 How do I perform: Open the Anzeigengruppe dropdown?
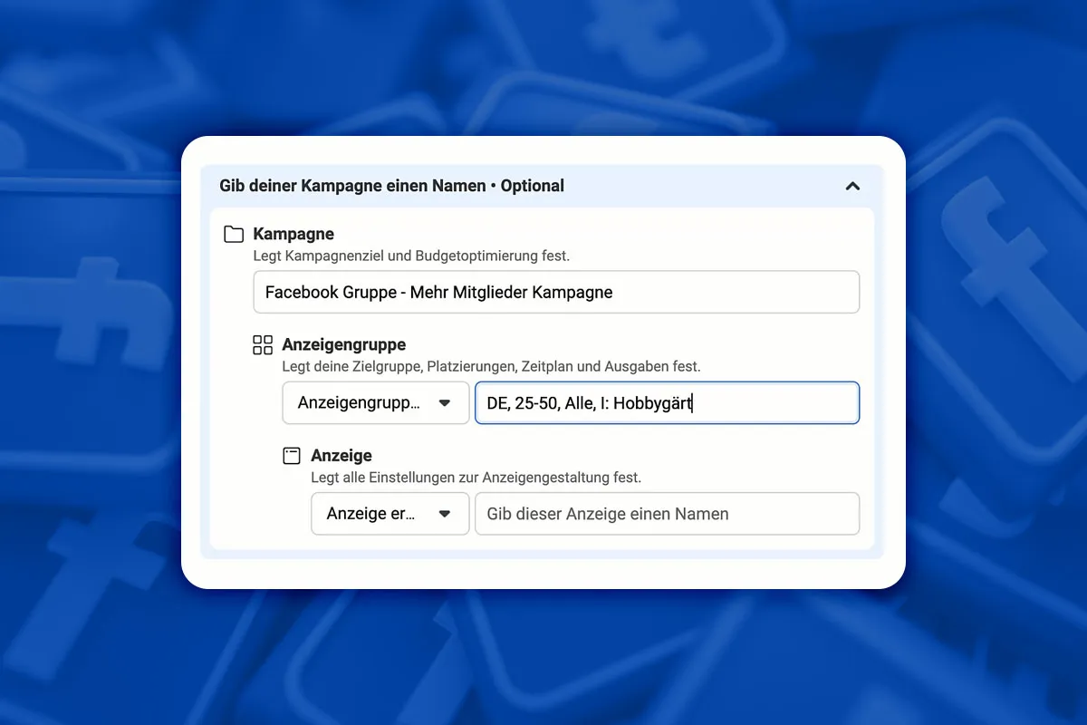click(x=376, y=403)
